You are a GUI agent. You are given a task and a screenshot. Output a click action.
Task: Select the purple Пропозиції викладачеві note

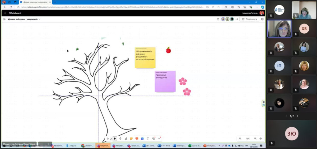click(x=165, y=81)
